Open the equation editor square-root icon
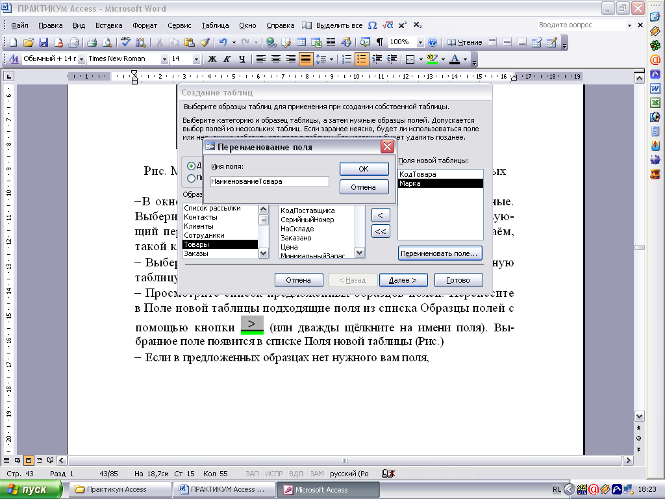This screenshot has height=499, width=665. (387, 25)
